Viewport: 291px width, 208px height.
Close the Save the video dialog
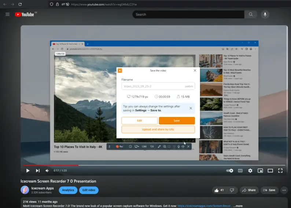coord(195,70)
